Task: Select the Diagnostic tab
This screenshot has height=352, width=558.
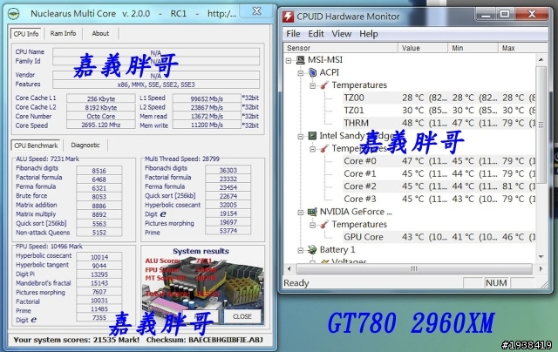Action: (x=85, y=145)
